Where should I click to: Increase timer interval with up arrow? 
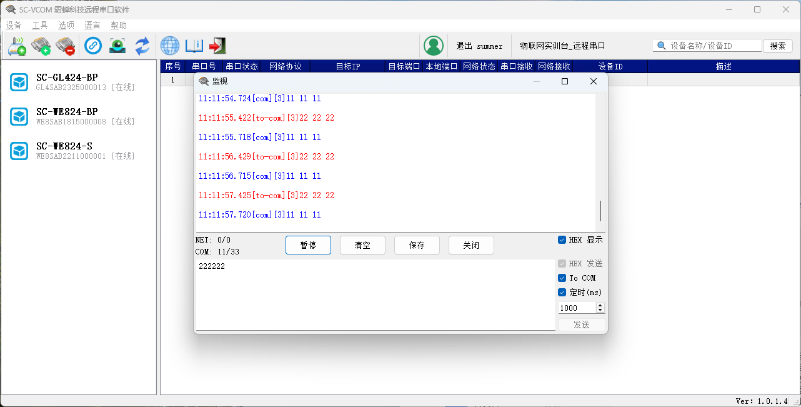pyautogui.click(x=600, y=305)
